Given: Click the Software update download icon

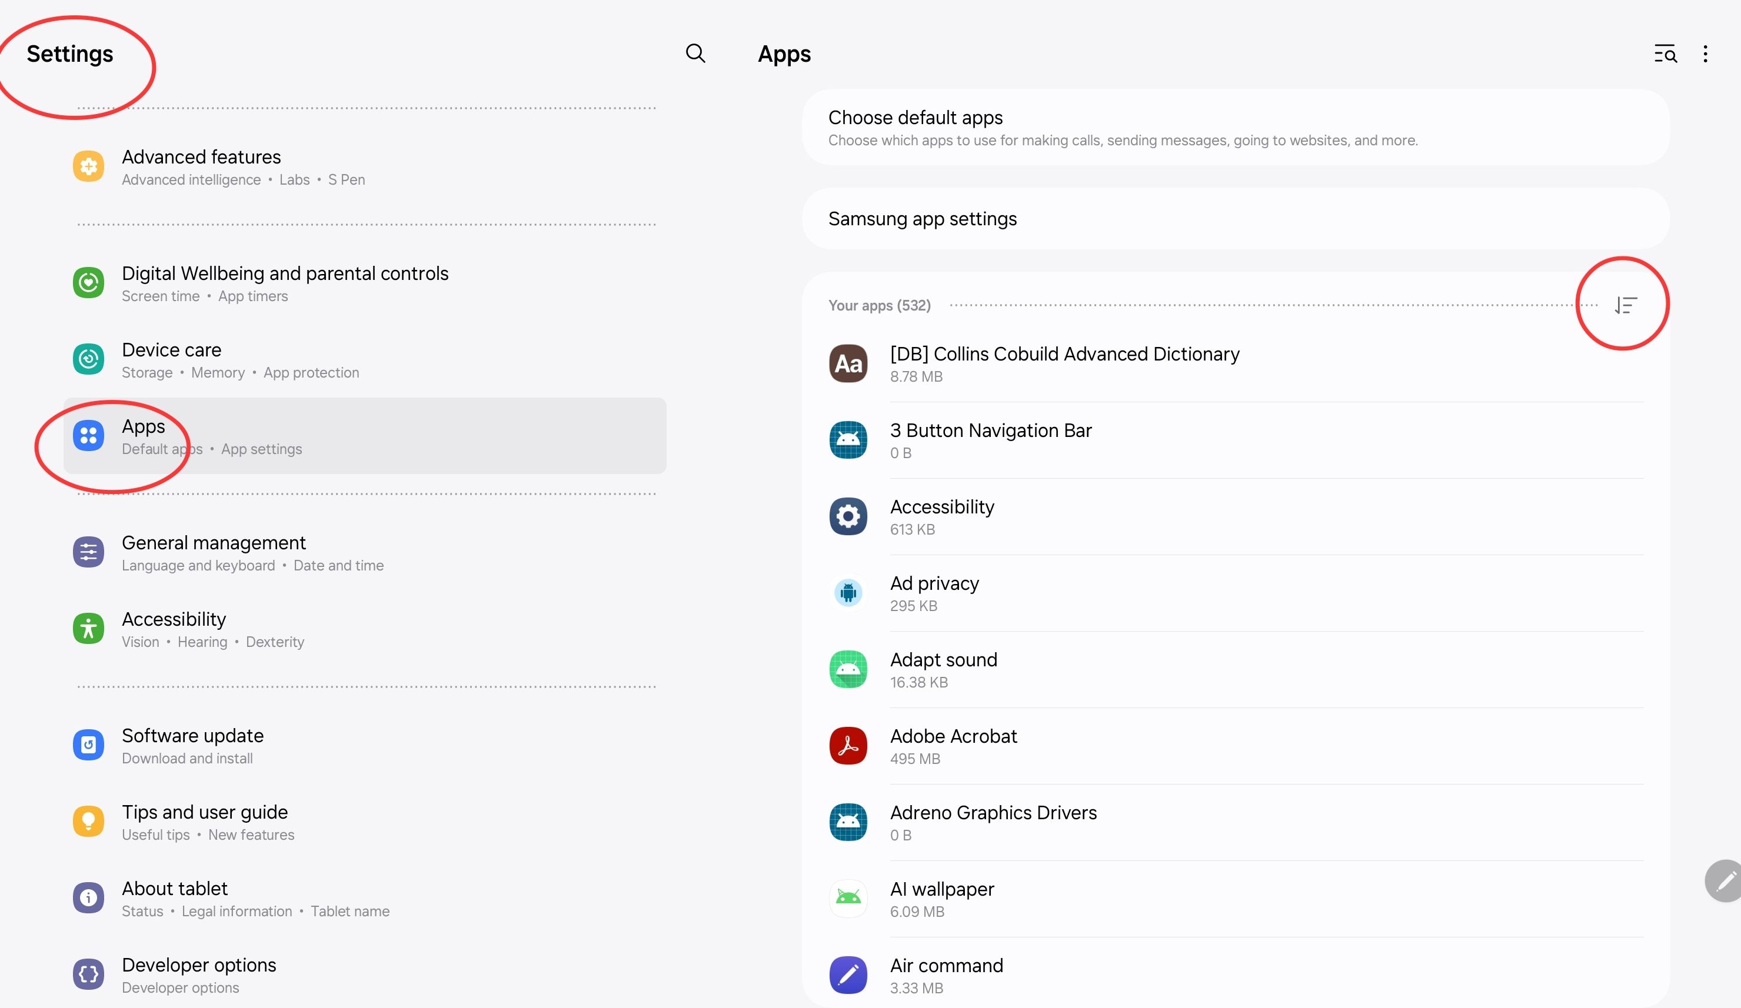Looking at the screenshot, I should coord(88,745).
